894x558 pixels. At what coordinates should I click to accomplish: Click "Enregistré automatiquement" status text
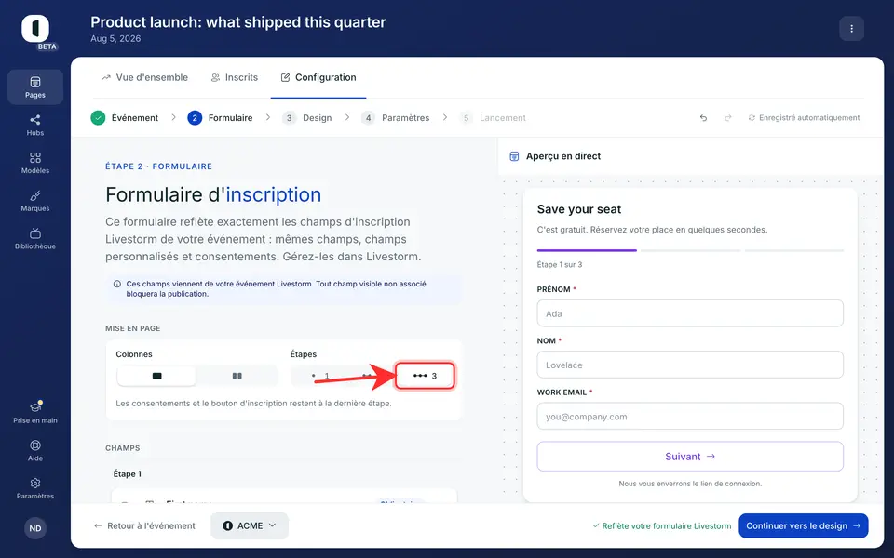(x=809, y=118)
